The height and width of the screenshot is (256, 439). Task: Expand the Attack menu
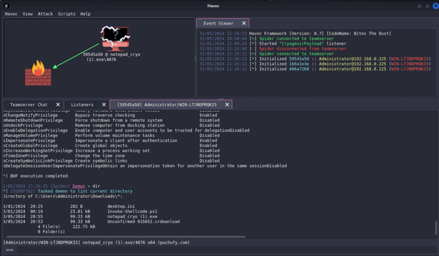(45, 14)
